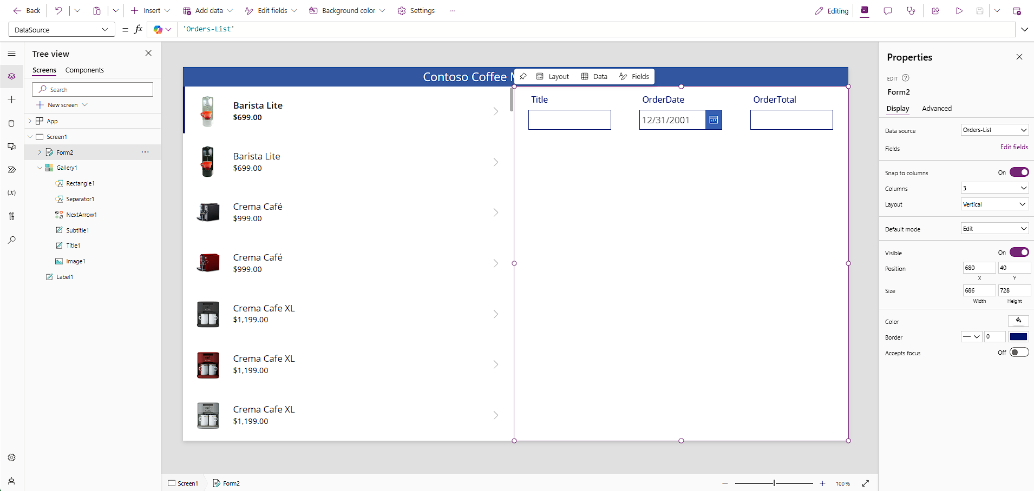This screenshot has height=491, width=1034.
Task: Click the Back button
Action: click(x=27, y=11)
